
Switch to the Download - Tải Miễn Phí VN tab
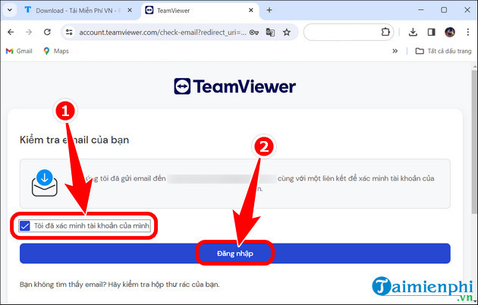[x=77, y=11]
